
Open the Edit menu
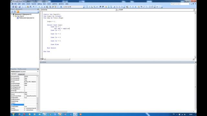coord(19,4)
